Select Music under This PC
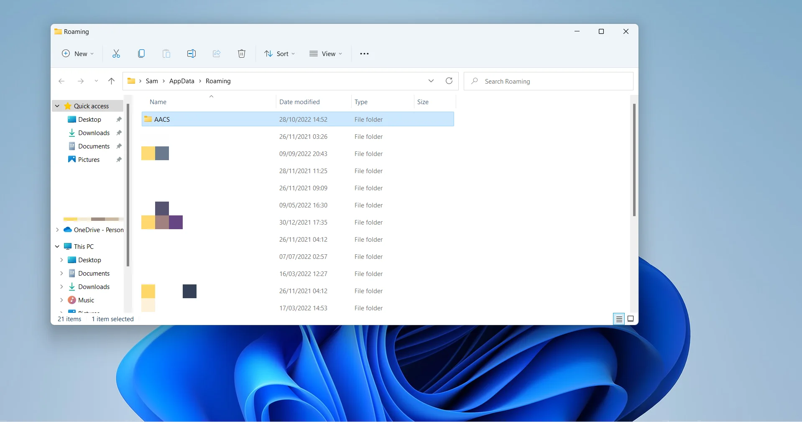This screenshot has width=802, height=422. [x=86, y=300]
